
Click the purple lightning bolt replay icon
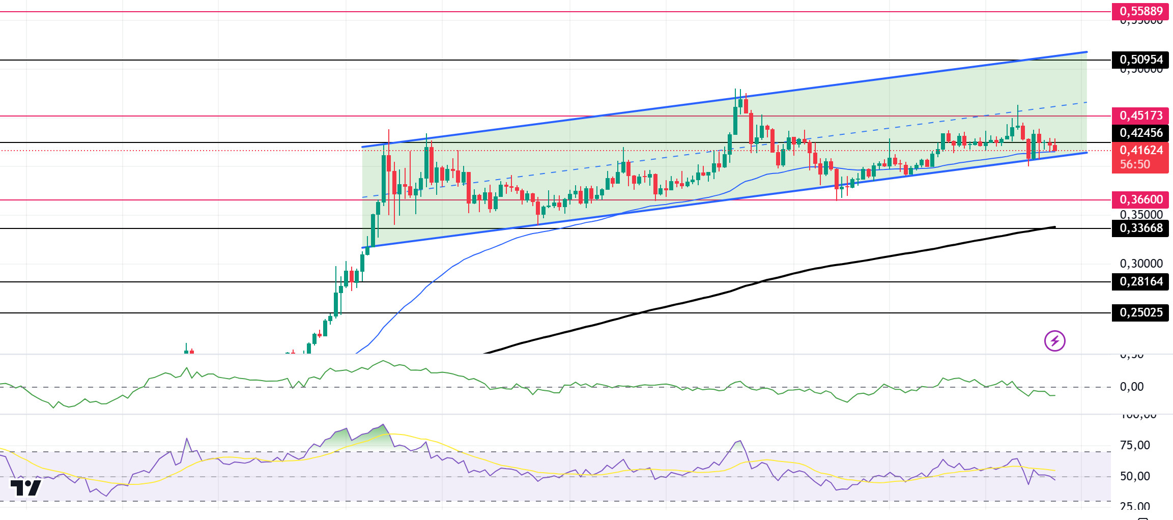click(x=1055, y=341)
